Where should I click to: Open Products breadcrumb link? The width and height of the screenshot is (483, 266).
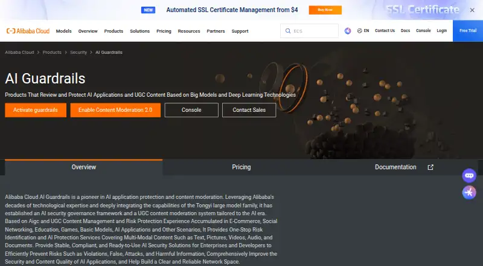pos(52,53)
